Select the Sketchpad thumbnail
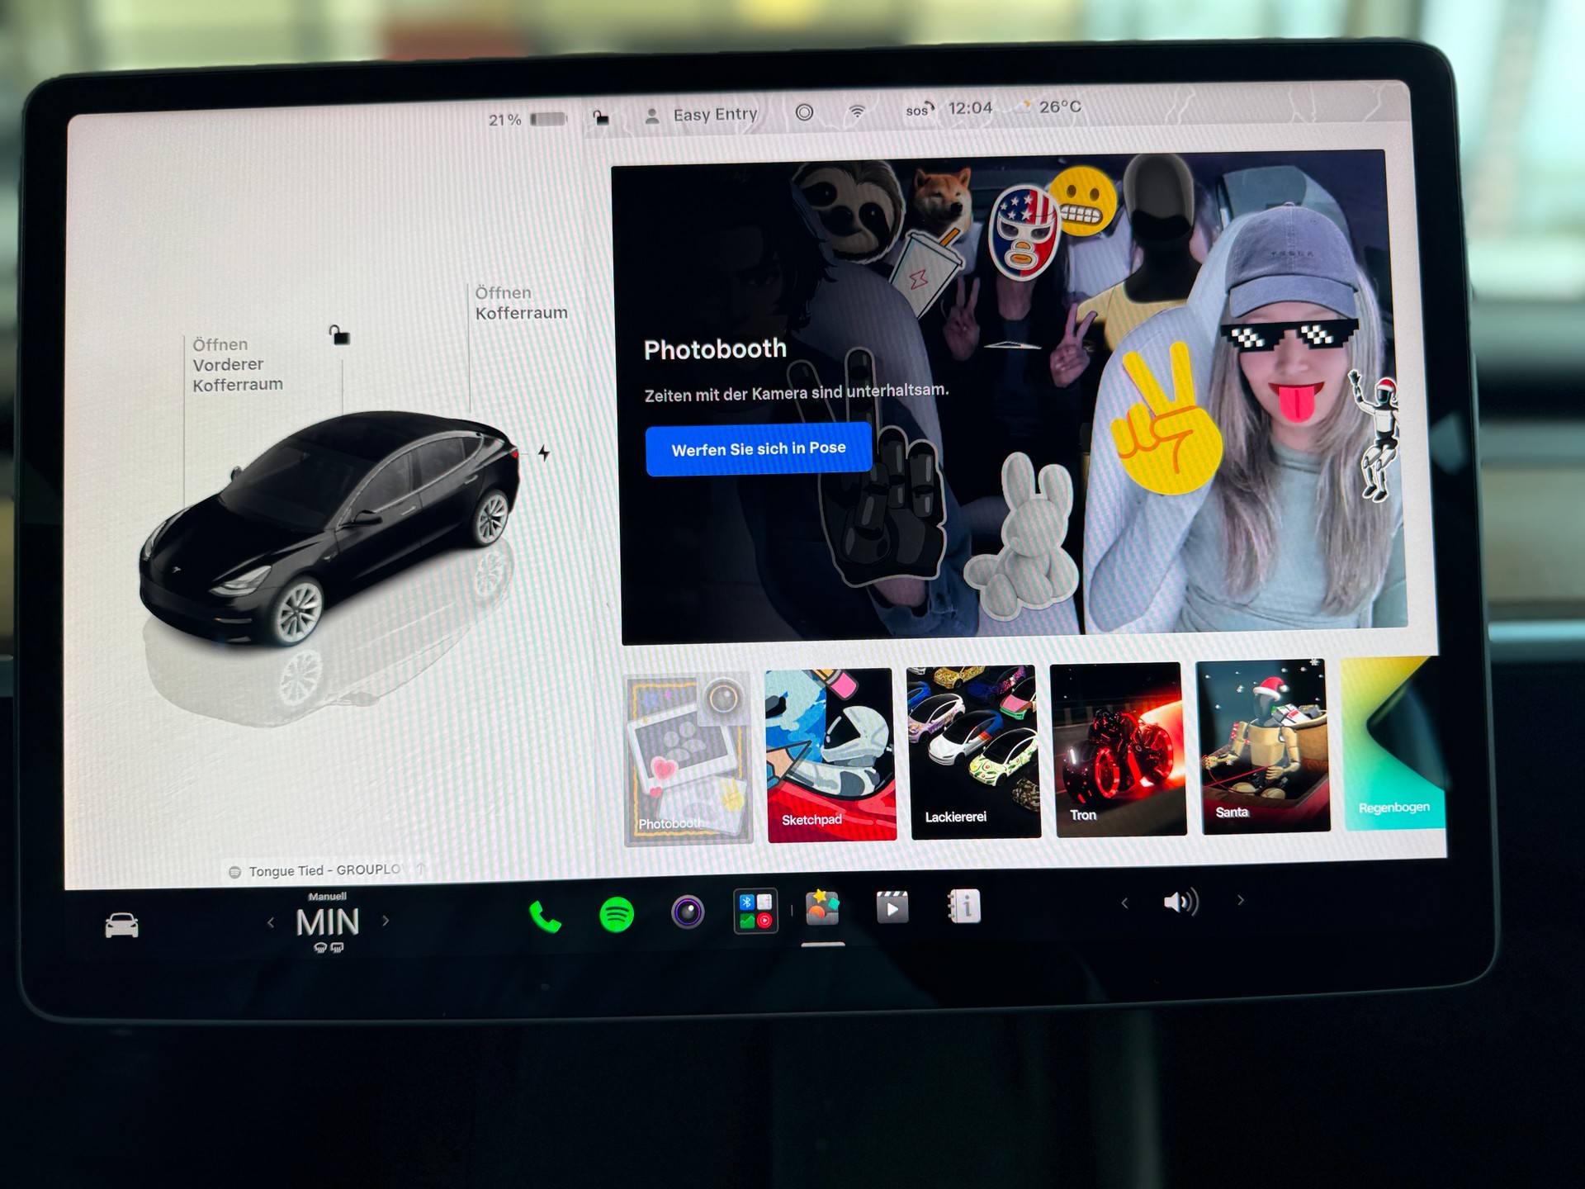This screenshot has height=1189, width=1585. (830, 756)
